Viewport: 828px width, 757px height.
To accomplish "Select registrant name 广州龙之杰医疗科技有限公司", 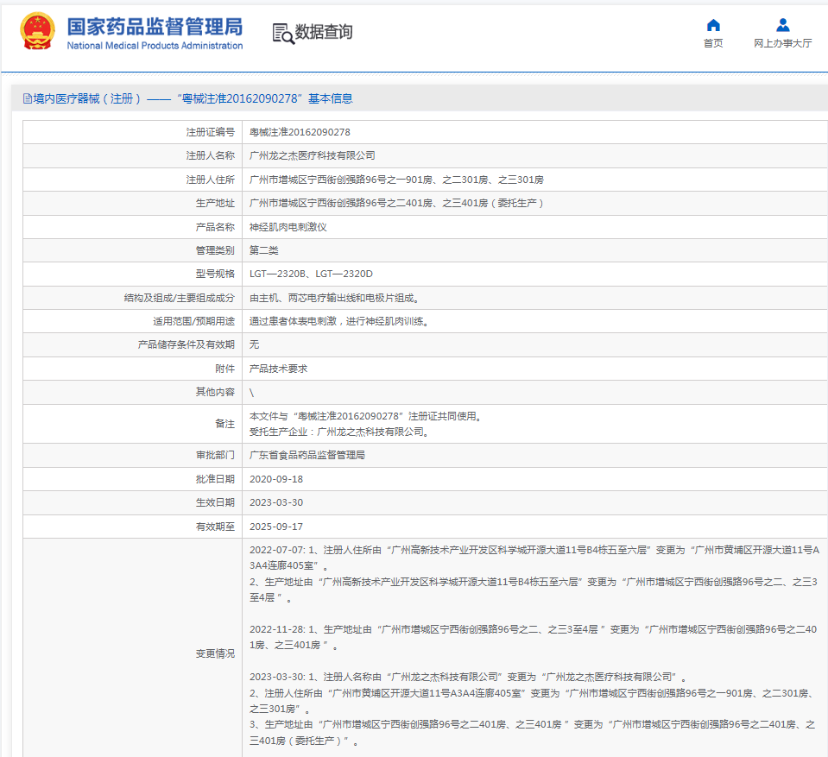I will [312, 156].
